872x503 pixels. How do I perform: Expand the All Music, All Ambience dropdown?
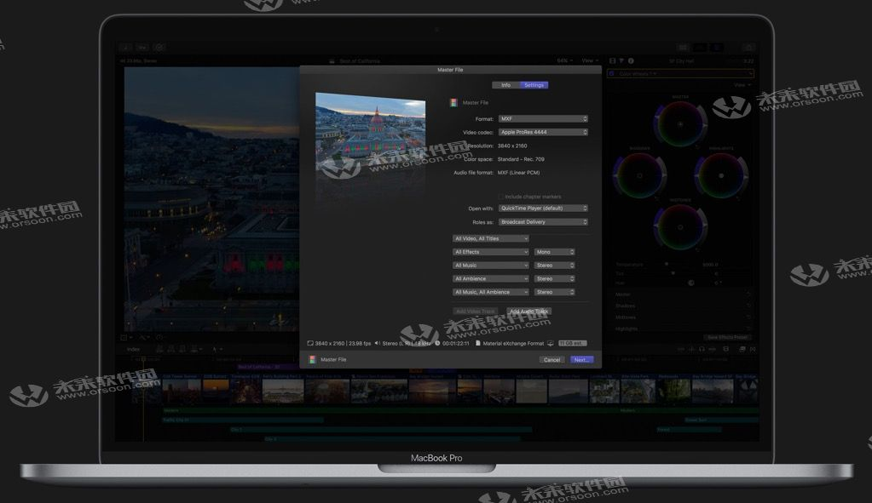point(490,292)
